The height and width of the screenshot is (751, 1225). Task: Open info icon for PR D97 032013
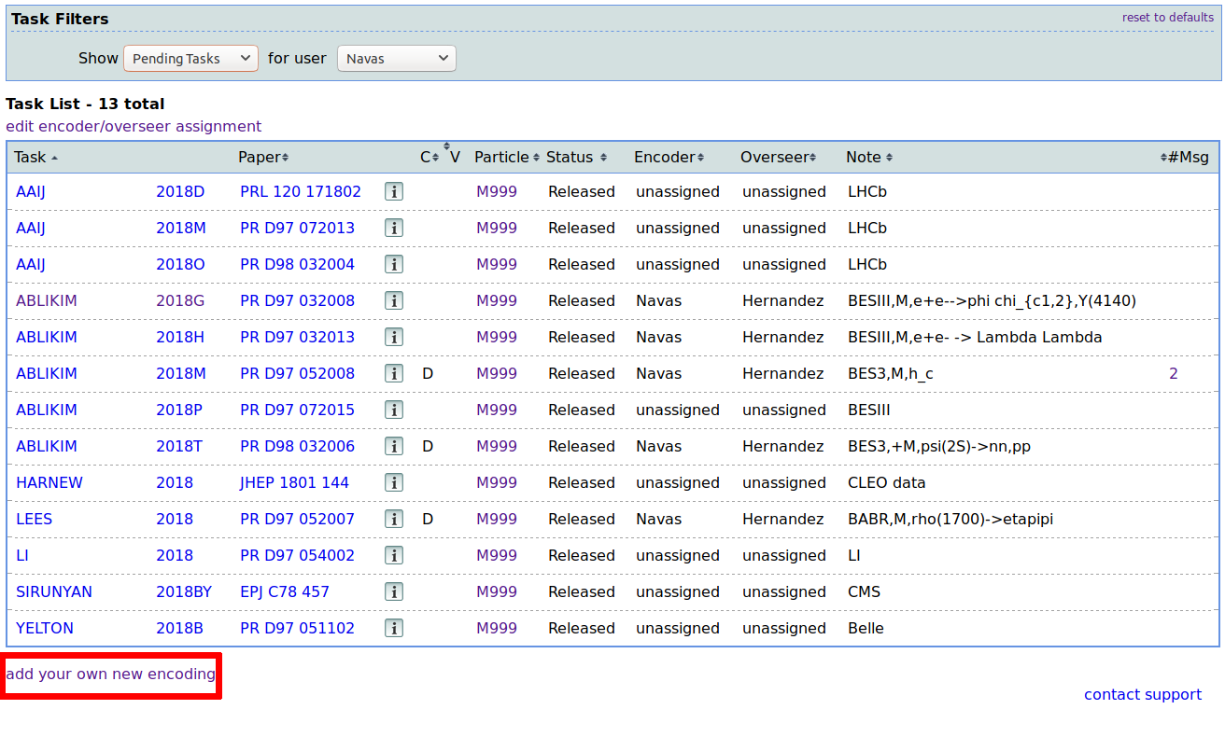tap(394, 337)
